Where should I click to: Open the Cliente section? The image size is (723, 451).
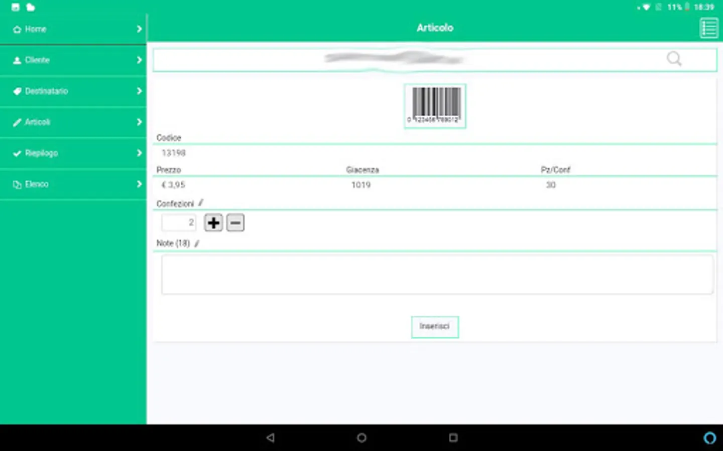click(x=73, y=60)
